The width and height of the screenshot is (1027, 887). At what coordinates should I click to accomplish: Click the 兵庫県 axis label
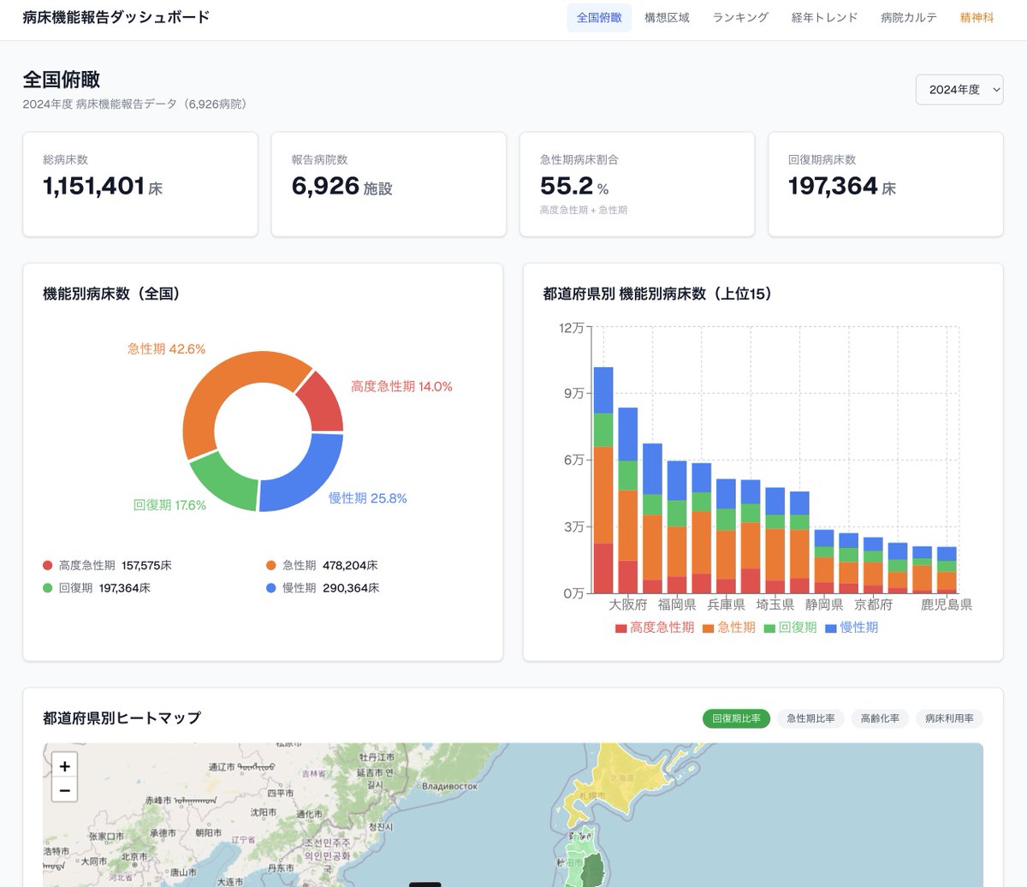click(726, 604)
